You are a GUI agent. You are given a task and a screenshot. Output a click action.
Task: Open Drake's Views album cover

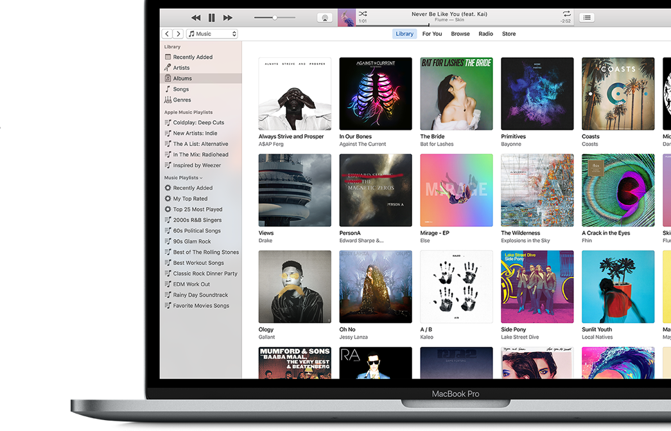pos(295,191)
